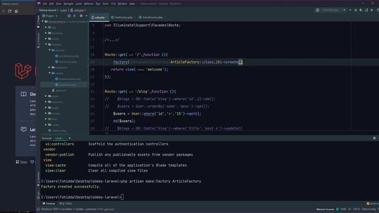
Task: Click the run with coverage icon
Action: (x=361, y=10)
